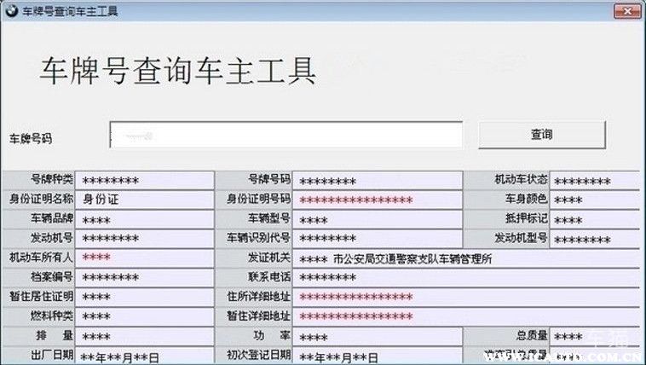Image resolution: width=646 pixels, height=365 pixels.
Task: Select the 住所详细地址 field
Action: click(464, 297)
